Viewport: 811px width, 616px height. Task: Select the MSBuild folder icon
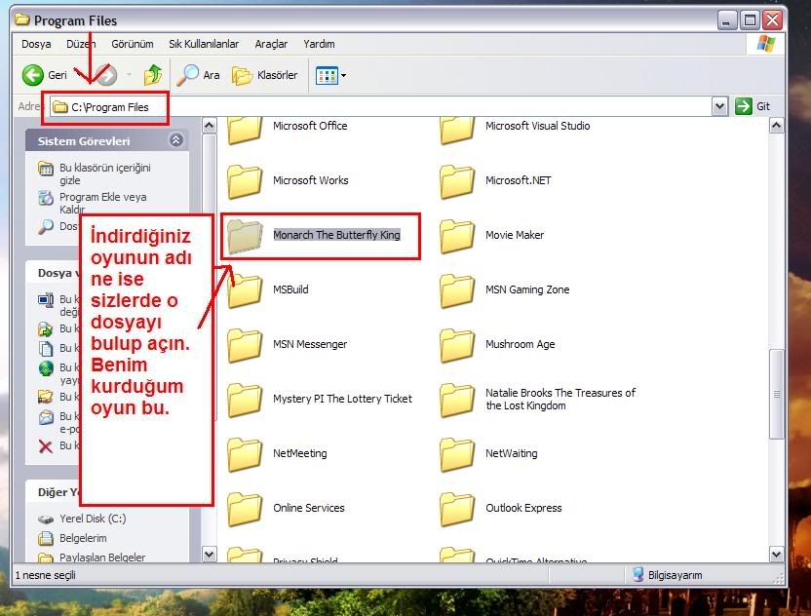tap(245, 290)
